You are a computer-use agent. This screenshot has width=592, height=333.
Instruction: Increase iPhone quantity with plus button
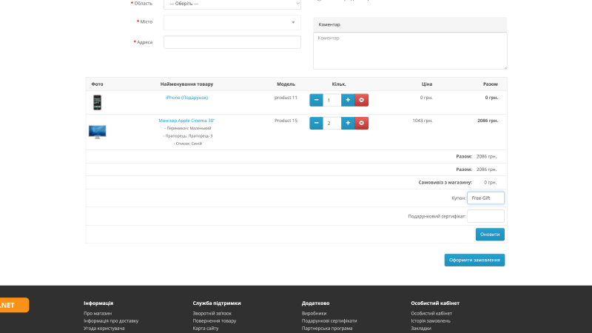point(348,100)
